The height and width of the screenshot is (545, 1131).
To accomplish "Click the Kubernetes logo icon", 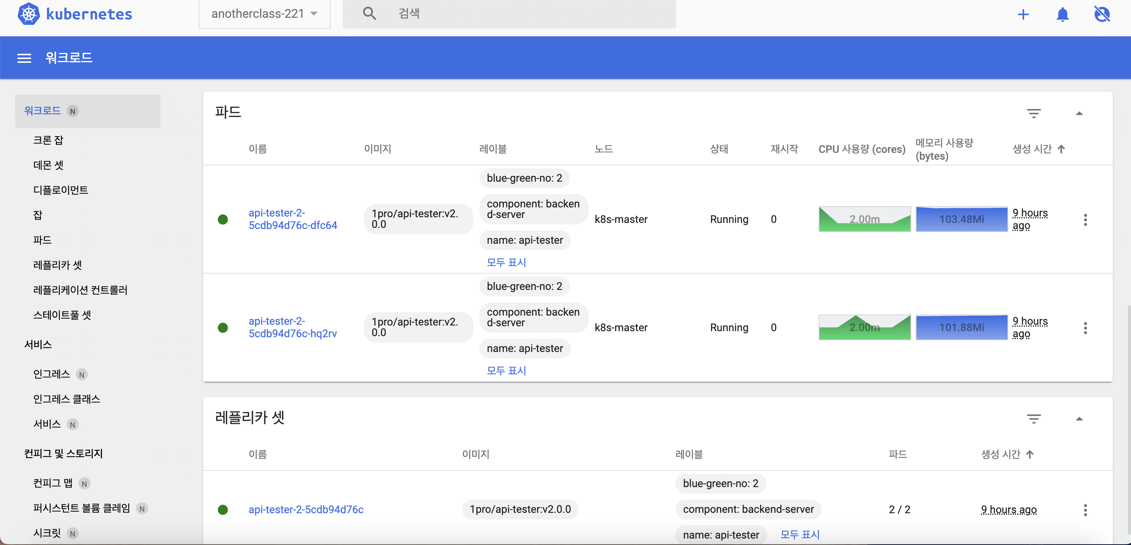I will [28, 14].
